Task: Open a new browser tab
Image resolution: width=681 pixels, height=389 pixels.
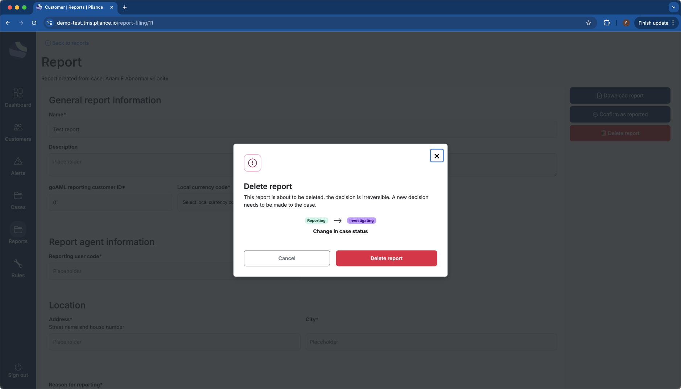Action: coord(125,7)
